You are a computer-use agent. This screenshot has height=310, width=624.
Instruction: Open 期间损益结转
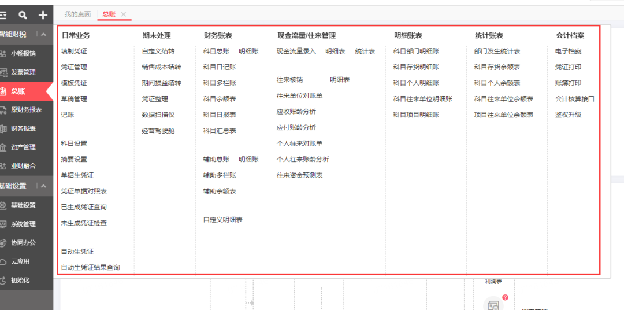[162, 83]
